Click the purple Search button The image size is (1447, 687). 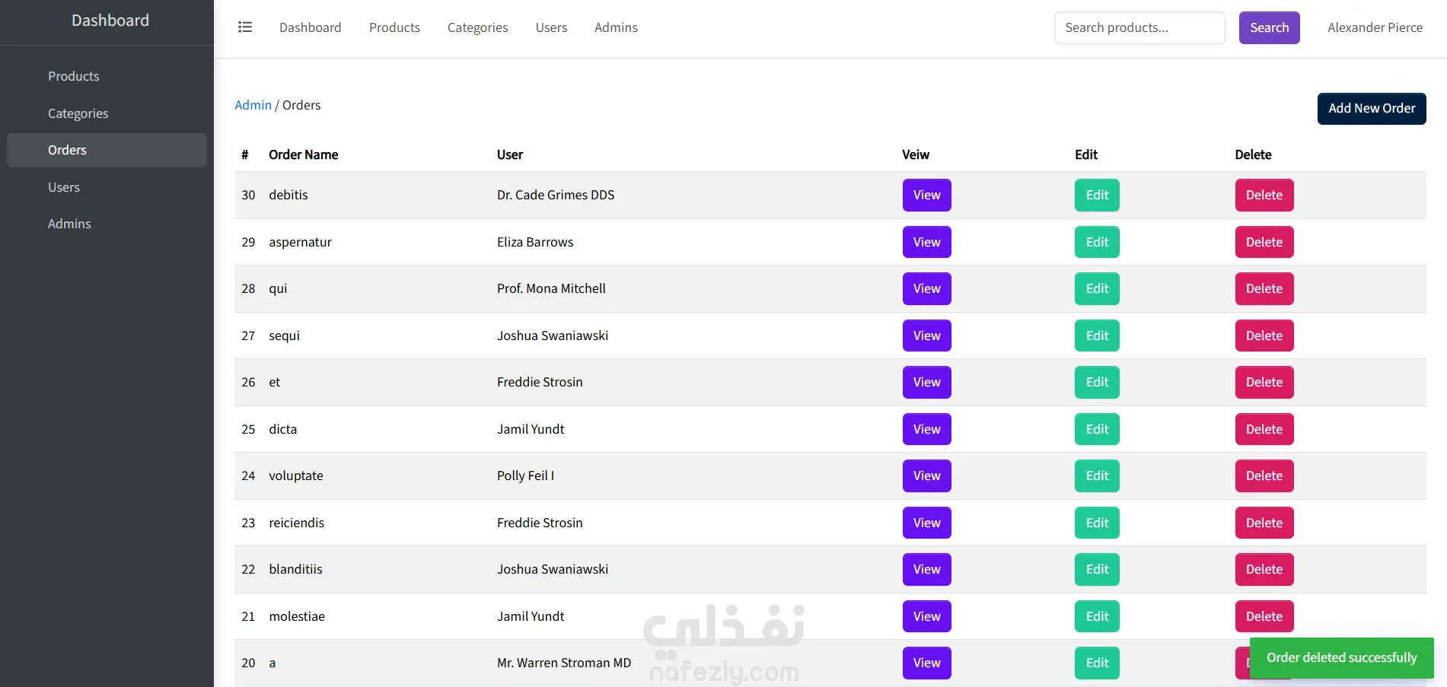coord(1269,27)
